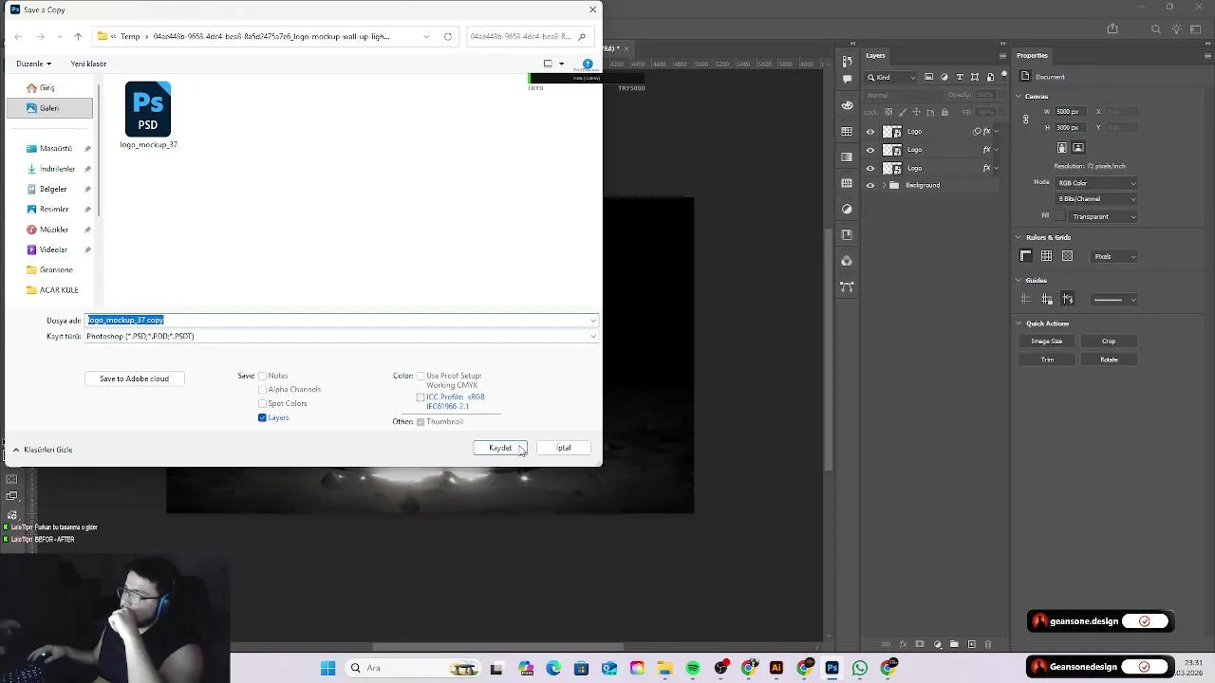Open Adobe Illustrator from the taskbar
The width and height of the screenshot is (1215, 683).
pyautogui.click(x=776, y=668)
